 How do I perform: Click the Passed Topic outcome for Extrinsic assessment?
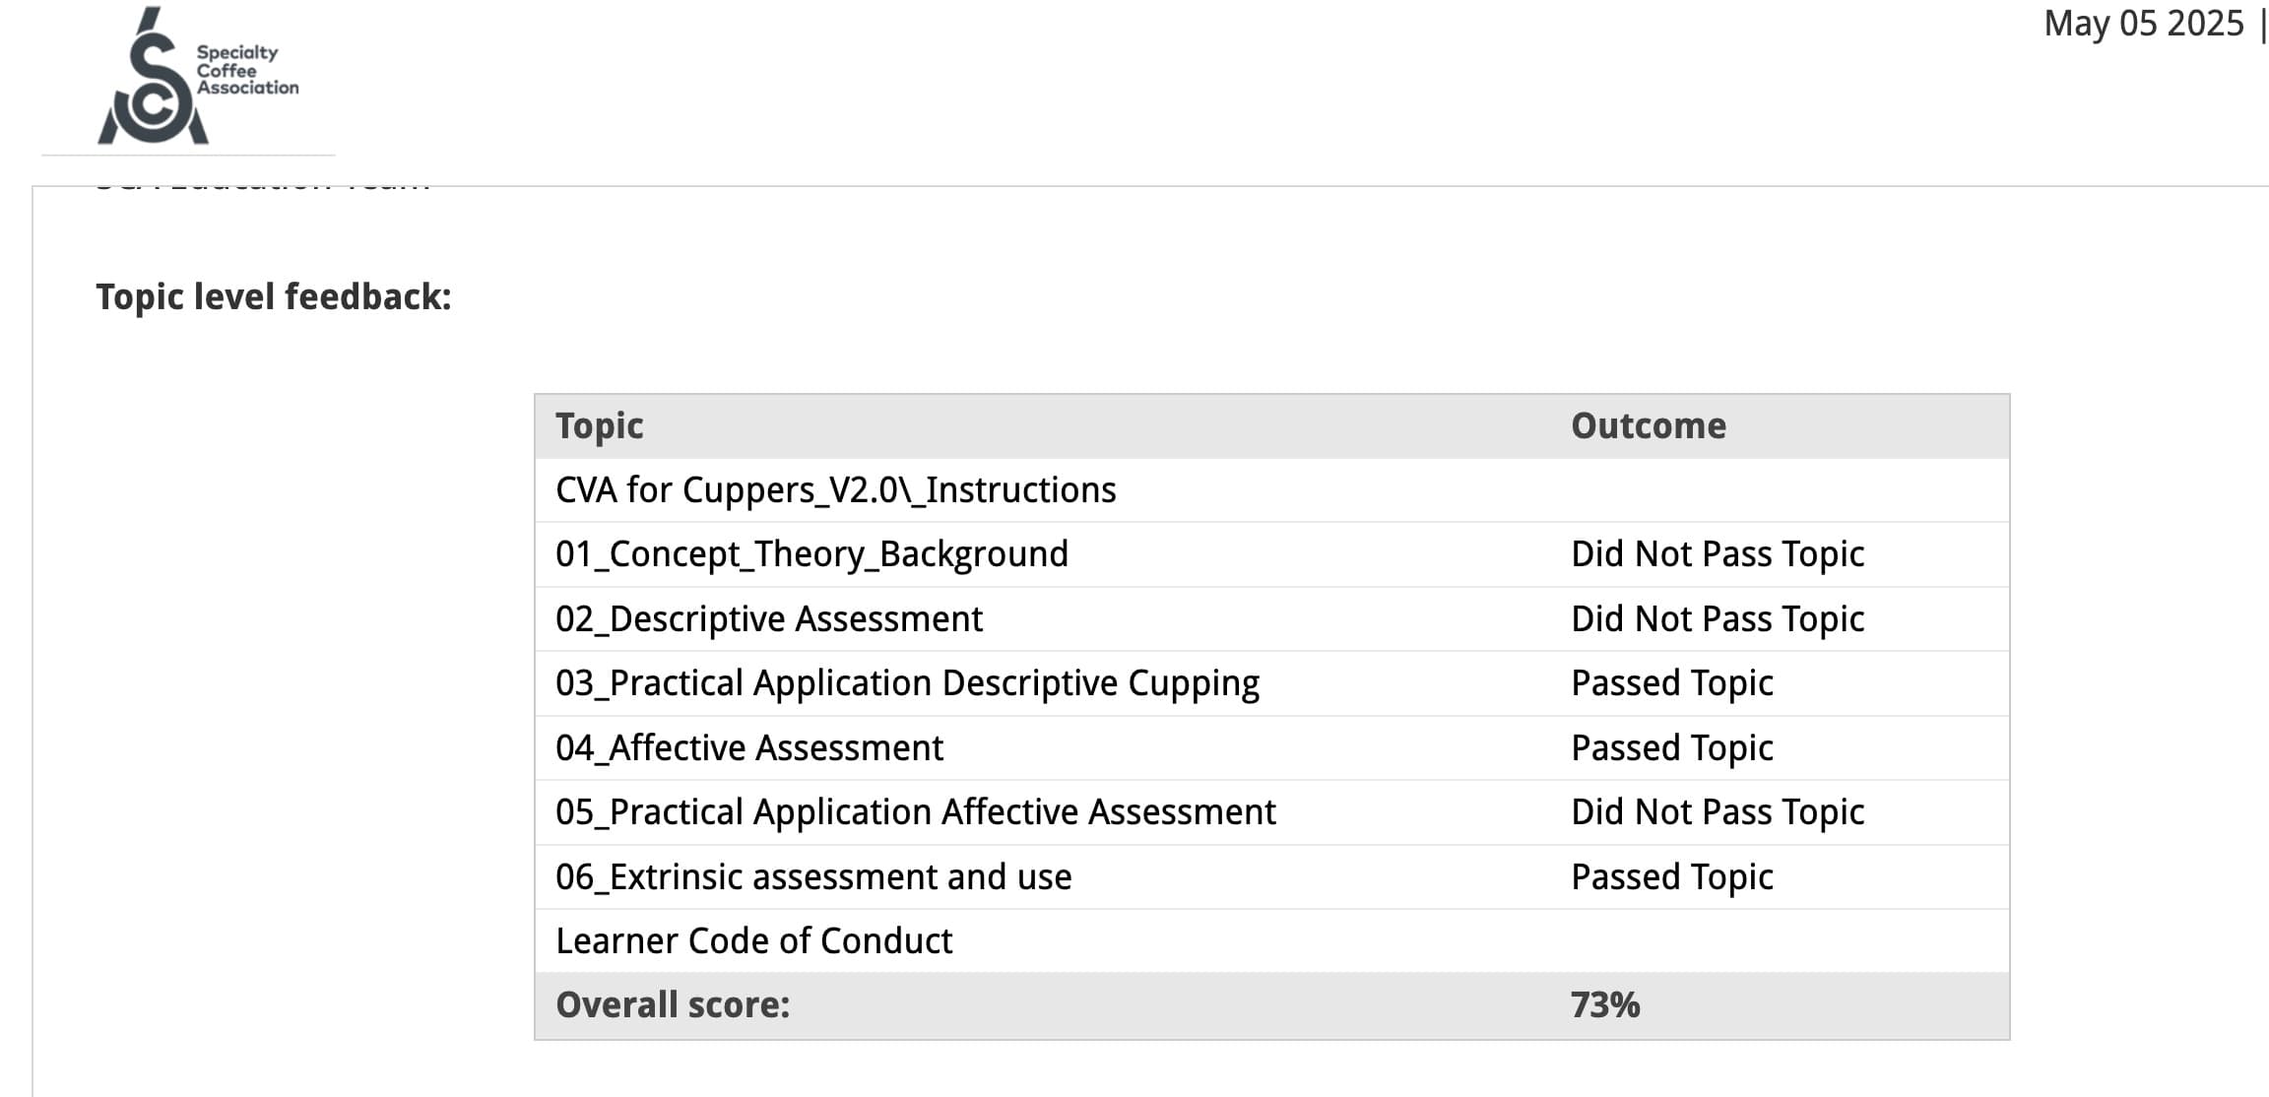pyautogui.click(x=1672, y=876)
